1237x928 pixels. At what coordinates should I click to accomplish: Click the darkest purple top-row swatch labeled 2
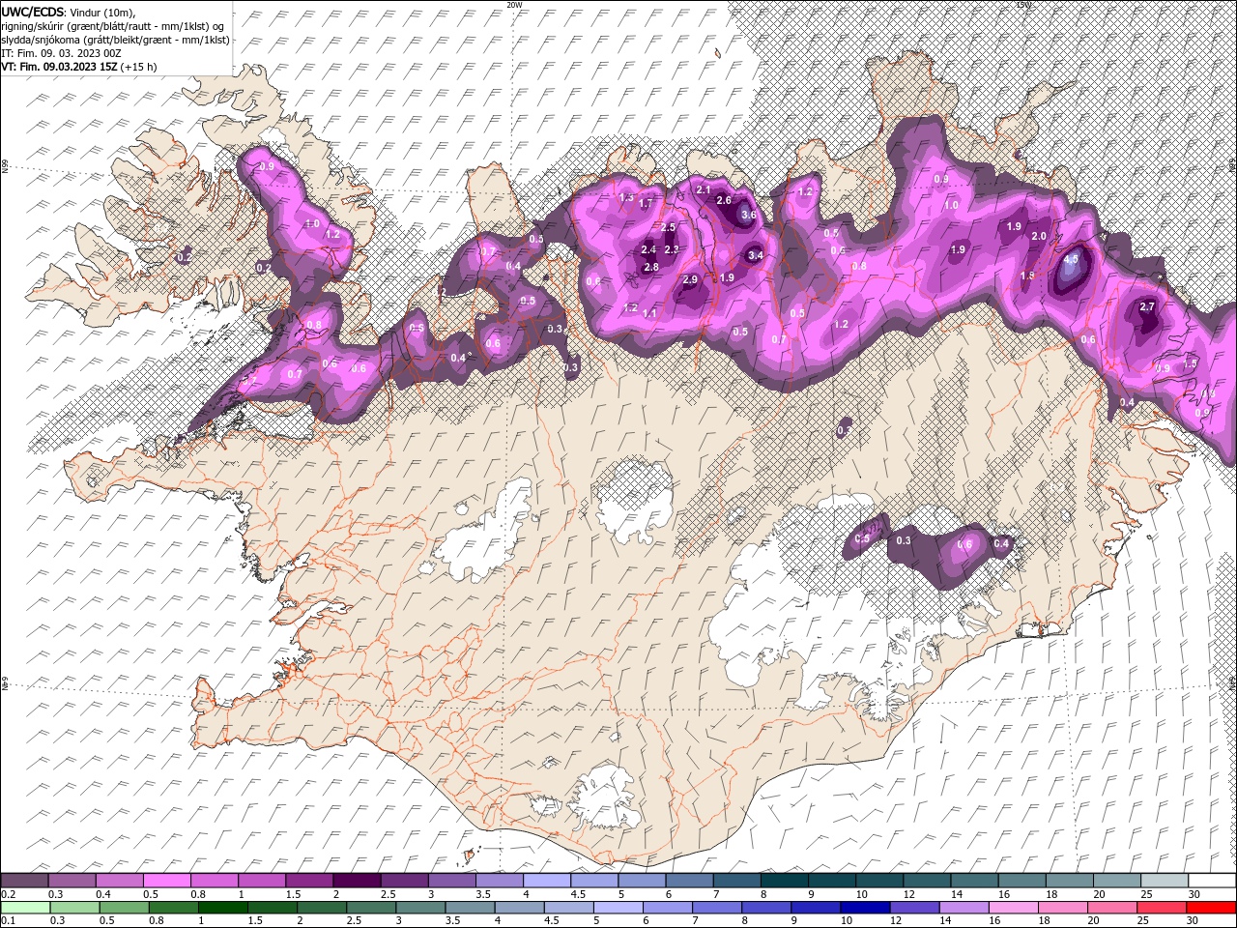(357, 881)
